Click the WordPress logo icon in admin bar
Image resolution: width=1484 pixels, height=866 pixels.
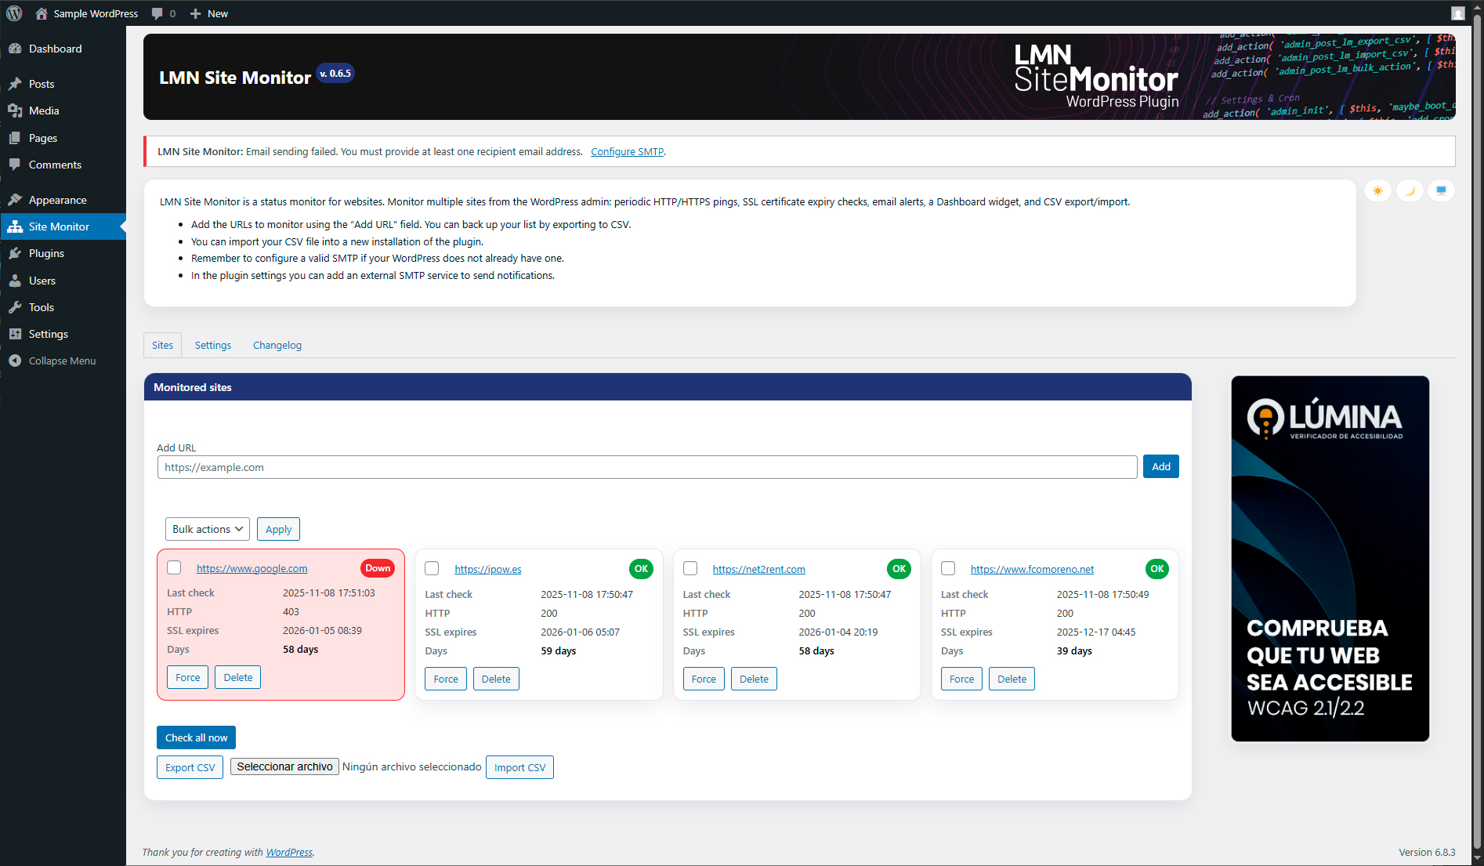click(14, 13)
